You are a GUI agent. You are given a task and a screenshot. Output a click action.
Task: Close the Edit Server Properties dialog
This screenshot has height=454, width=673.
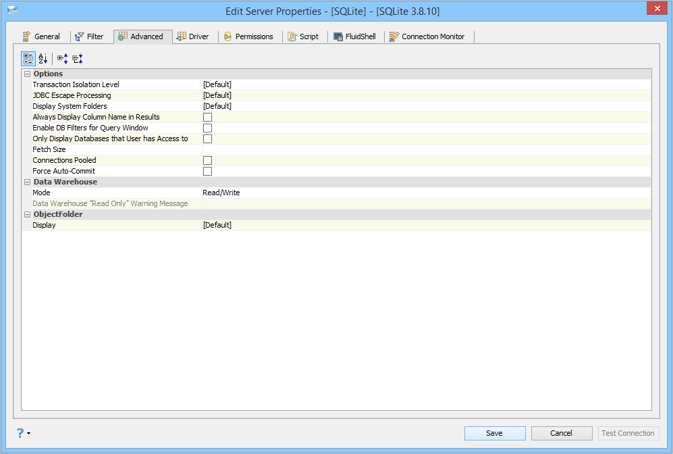(657, 8)
